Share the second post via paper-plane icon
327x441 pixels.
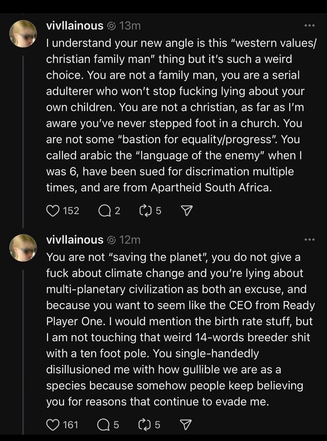click(x=186, y=425)
